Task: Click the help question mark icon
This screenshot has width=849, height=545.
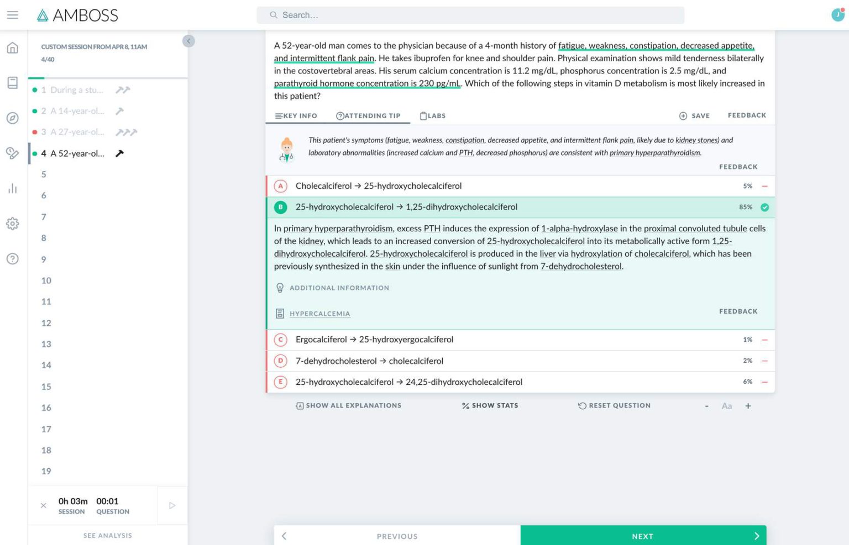Action: [x=12, y=259]
